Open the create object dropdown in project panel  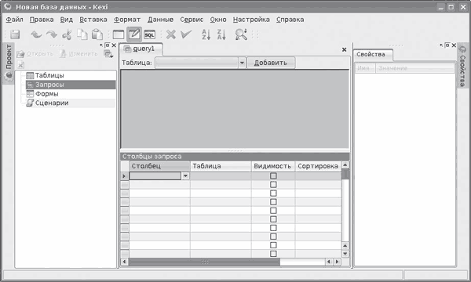pyautogui.click(x=108, y=54)
